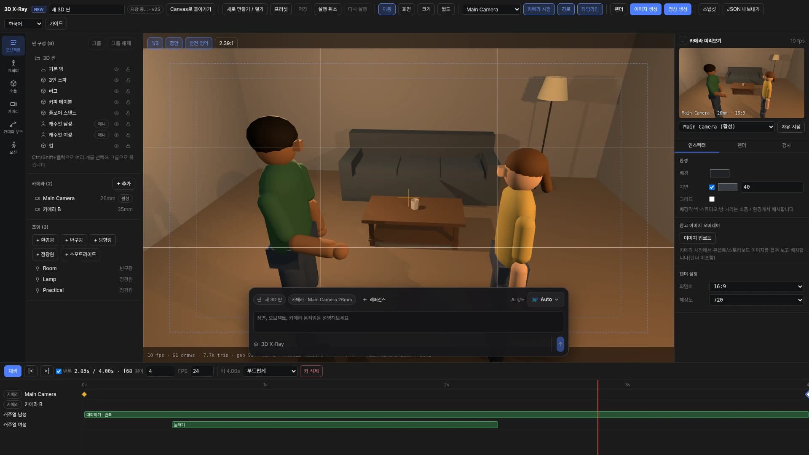Viewport: 809px width, 455px height.
Task: Lock the 컵 object
Action: (128, 146)
